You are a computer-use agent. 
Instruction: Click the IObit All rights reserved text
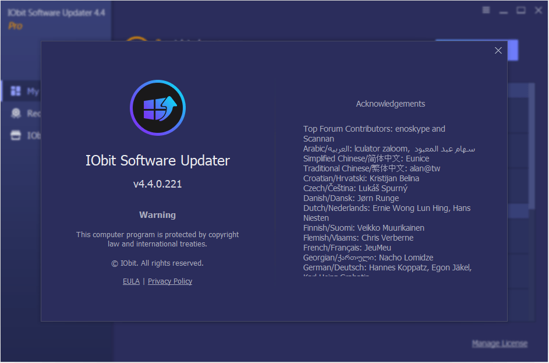point(157,263)
